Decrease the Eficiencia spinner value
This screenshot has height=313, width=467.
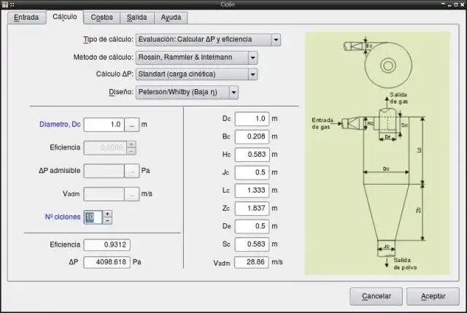(x=131, y=151)
